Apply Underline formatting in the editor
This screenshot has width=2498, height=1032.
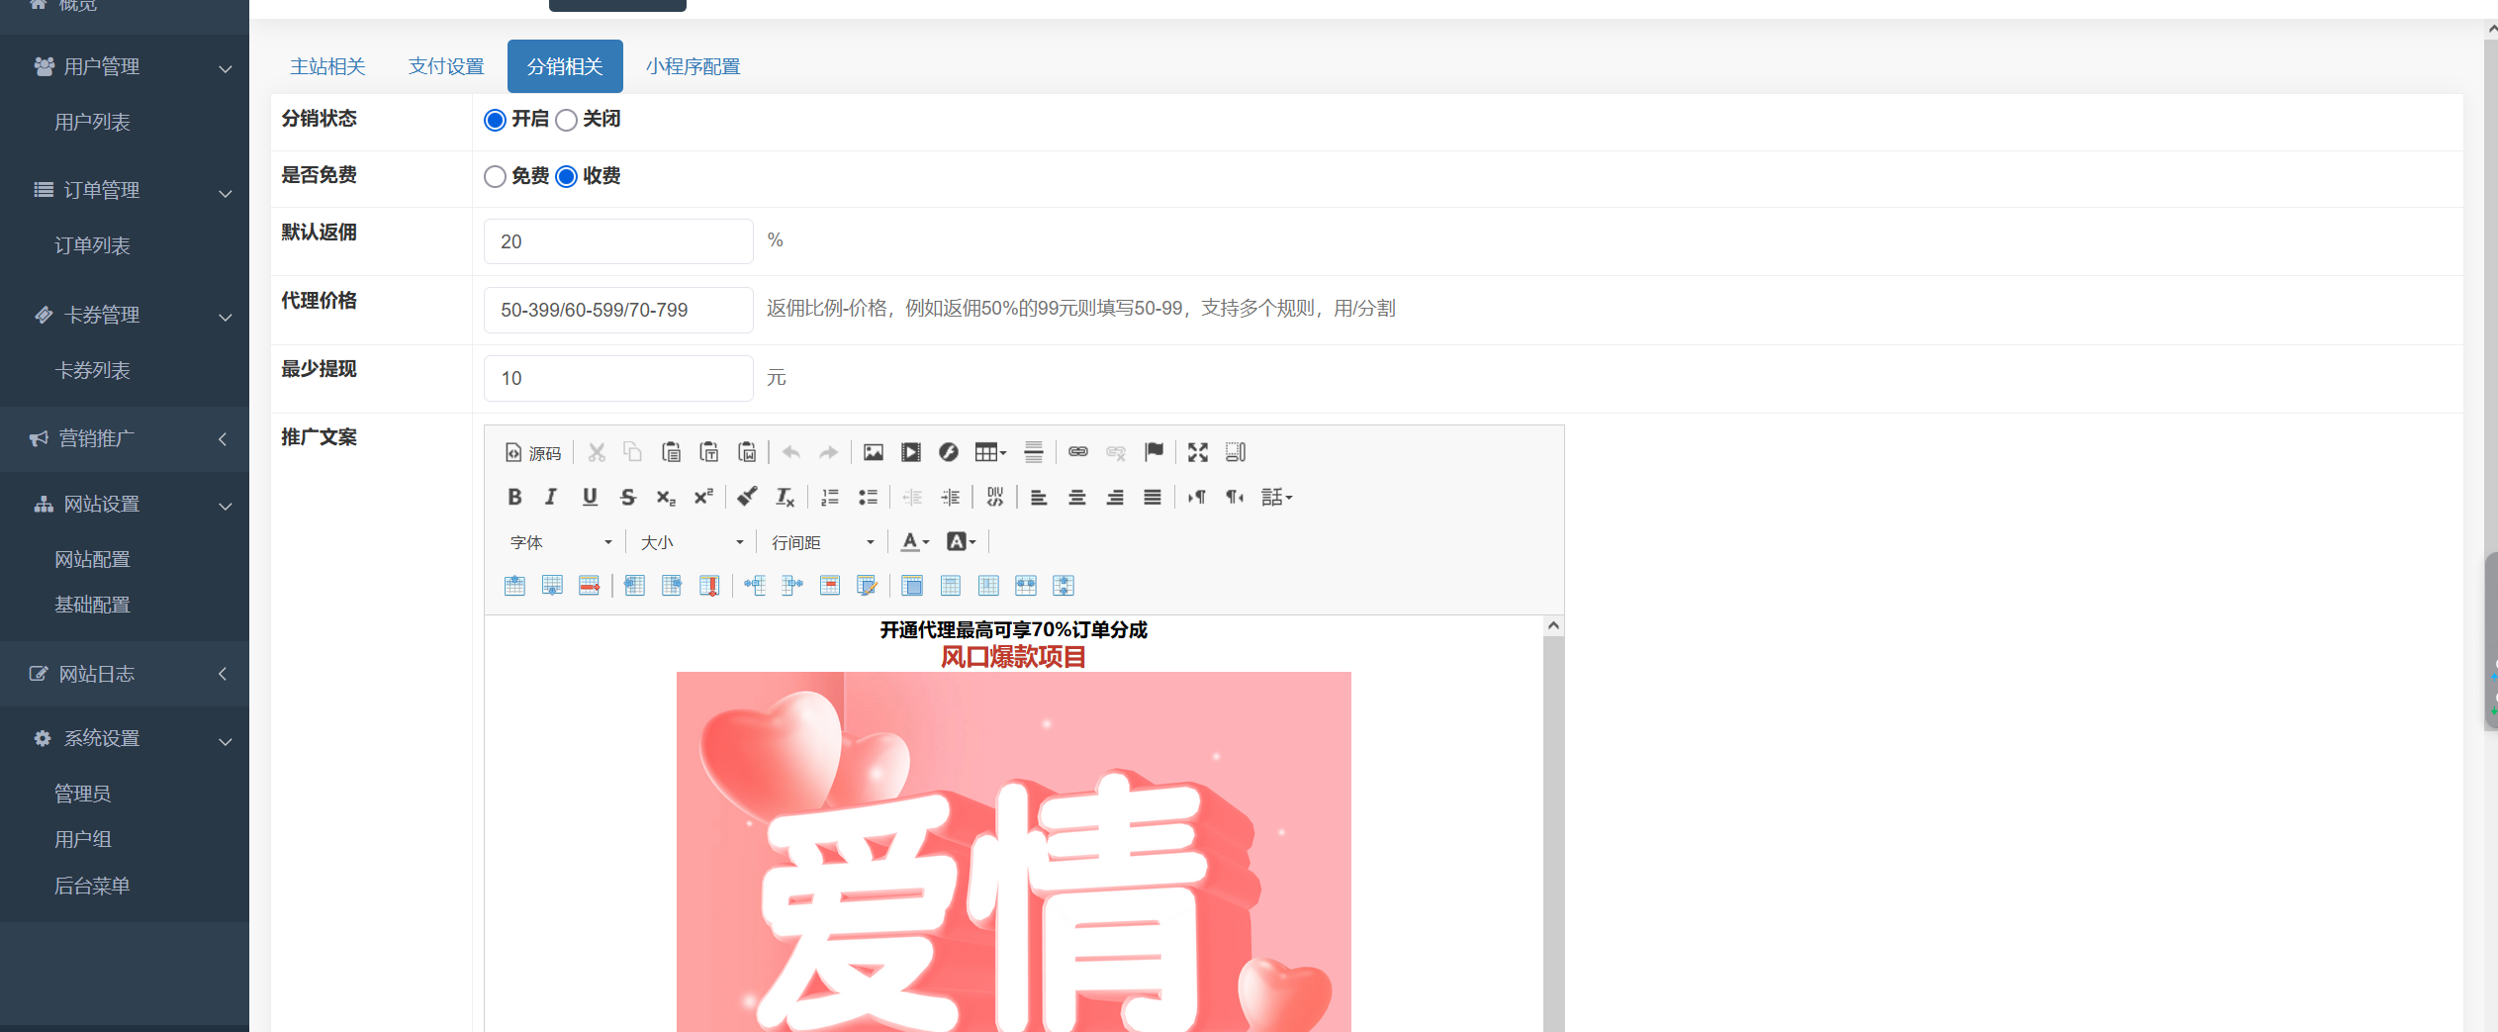[590, 497]
